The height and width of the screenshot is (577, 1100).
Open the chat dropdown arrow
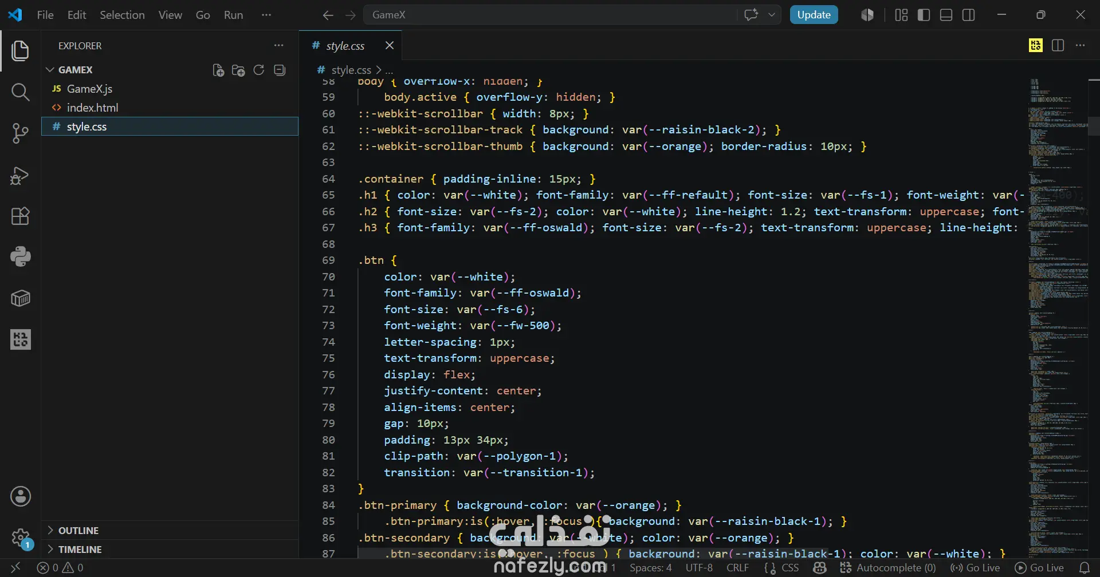point(772,15)
